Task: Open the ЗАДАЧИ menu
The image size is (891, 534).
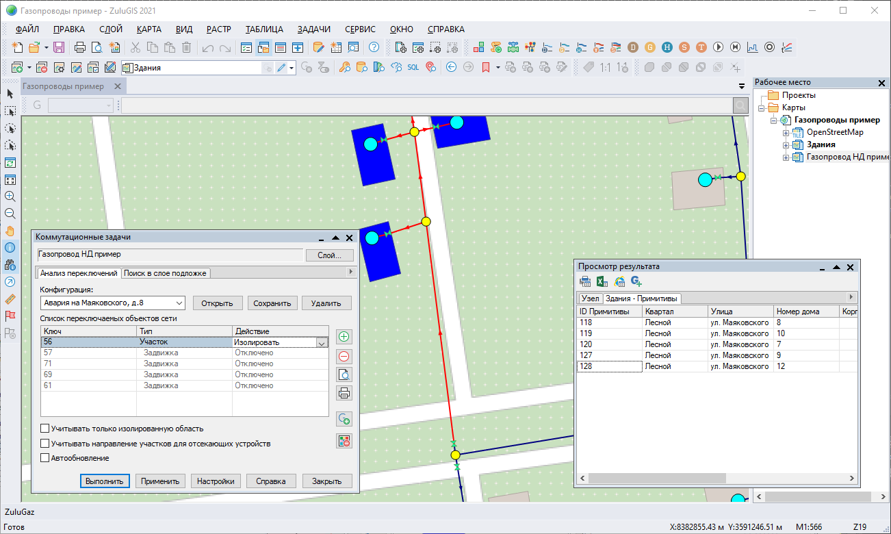Action: (x=313, y=29)
